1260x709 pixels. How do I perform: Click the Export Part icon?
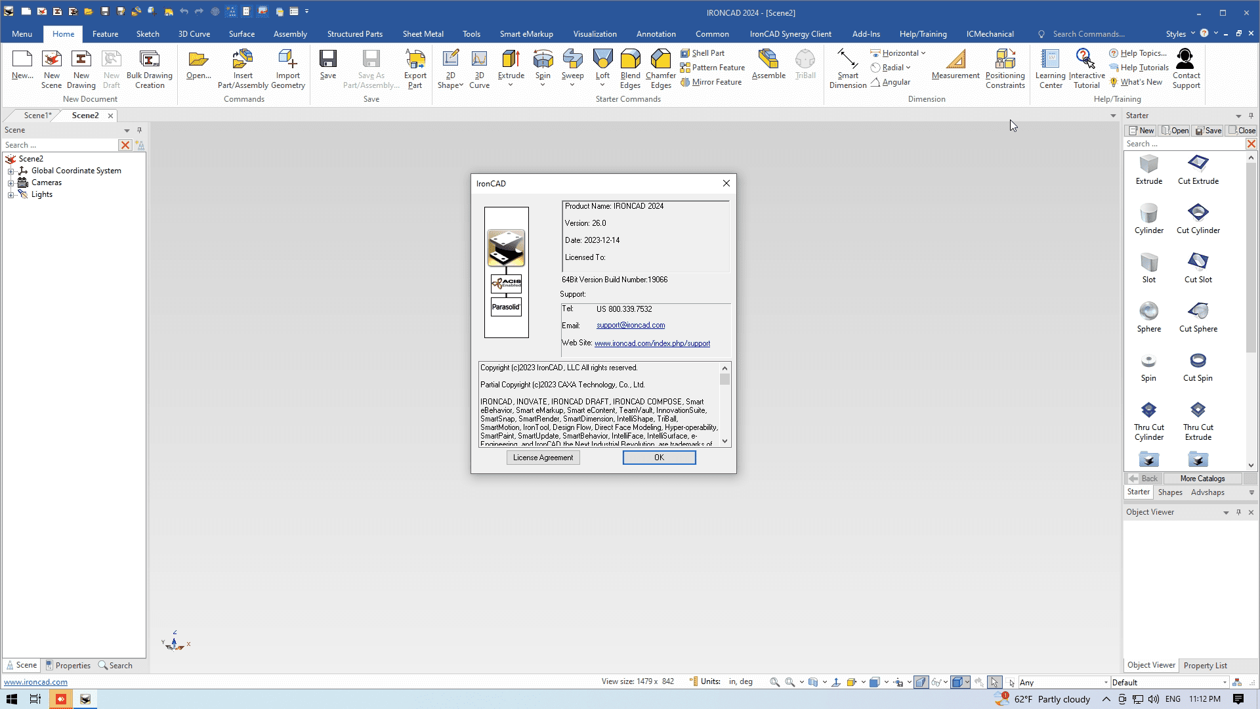pyautogui.click(x=415, y=68)
